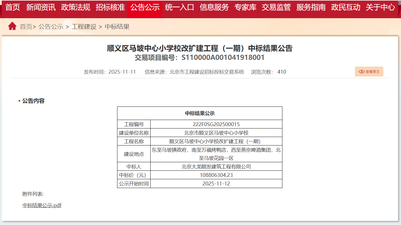Open the 首页 navigation menu item

pyautogui.click(x=13, y=7)
